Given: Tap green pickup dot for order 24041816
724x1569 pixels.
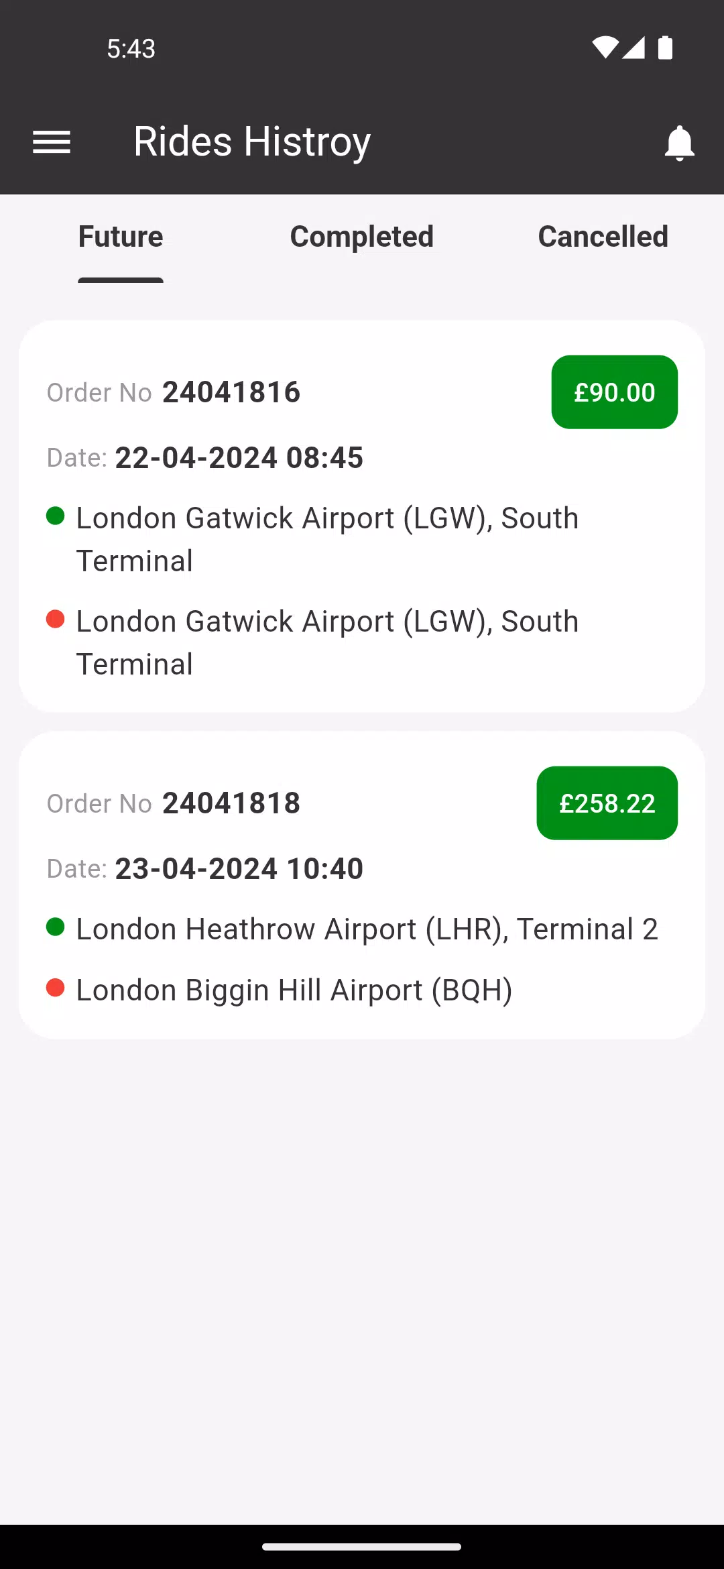Looking at the screenshot, I should pyautogui.click(x=56, y=516).
